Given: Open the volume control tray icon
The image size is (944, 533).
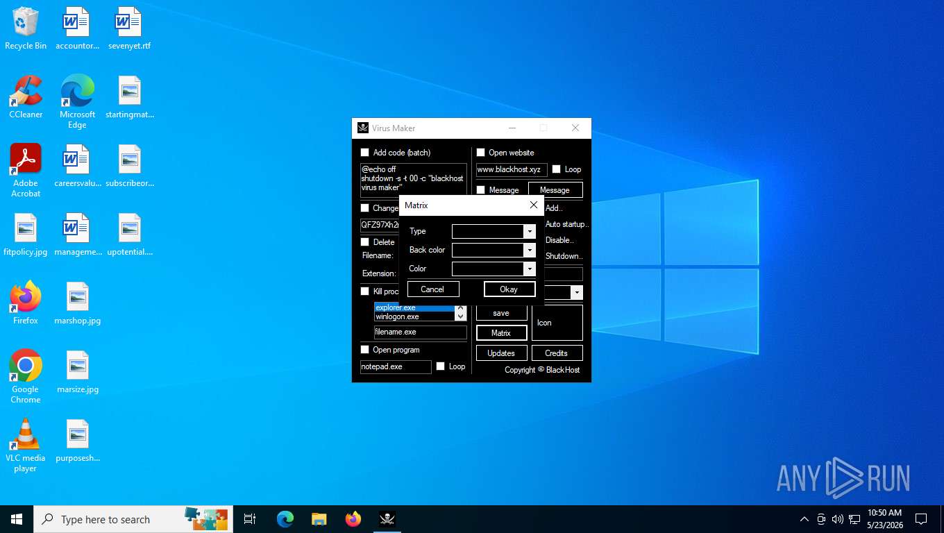Looking at the screenshot, I should click(837, 519).
